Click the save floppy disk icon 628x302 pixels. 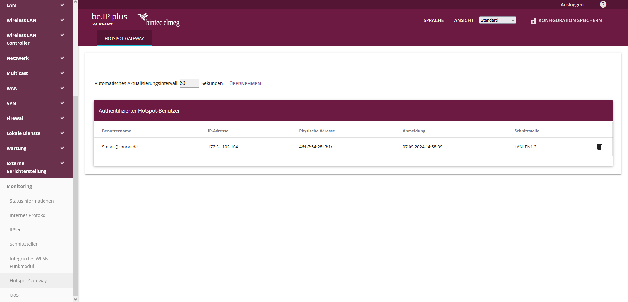533,20
